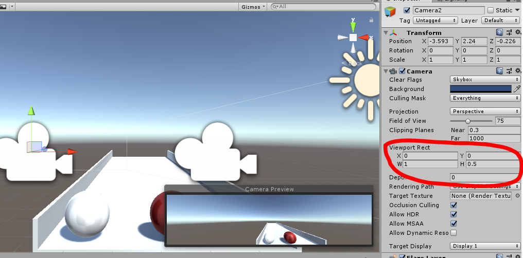Open Transform component gear settings menu
The width and height of the screenshot is (523, 258).
coord(518,32)
